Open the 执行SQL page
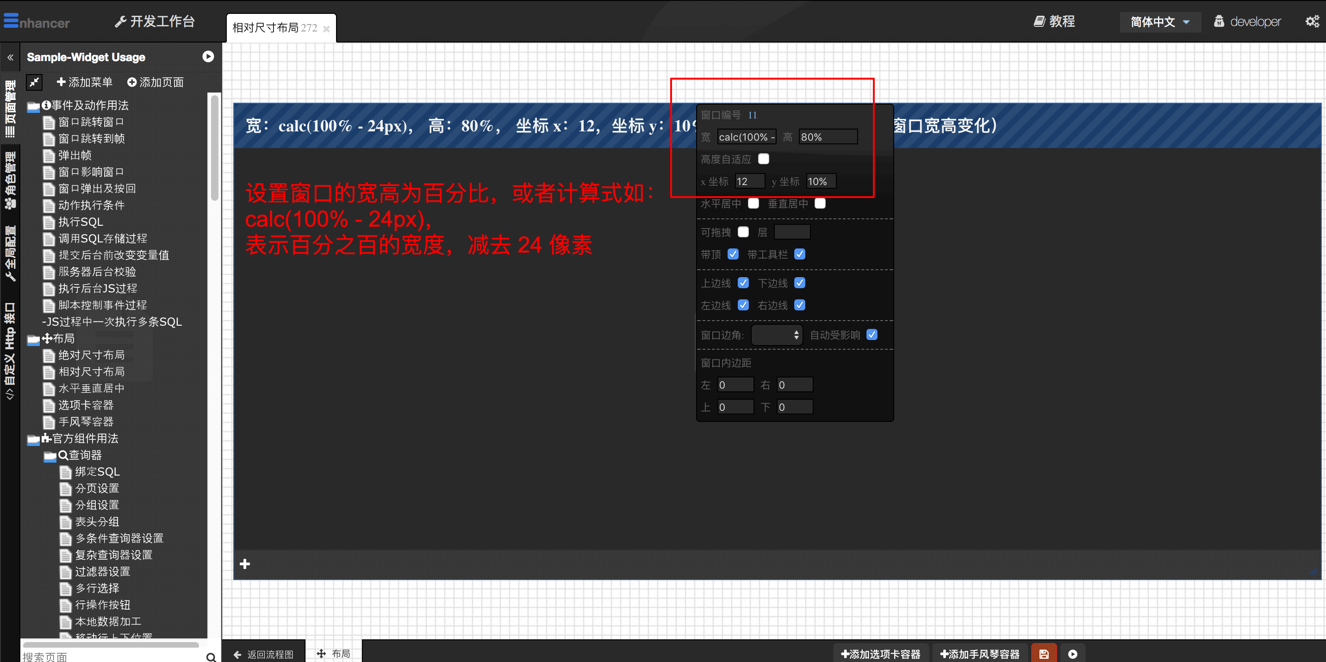 [x=81, y=222]
